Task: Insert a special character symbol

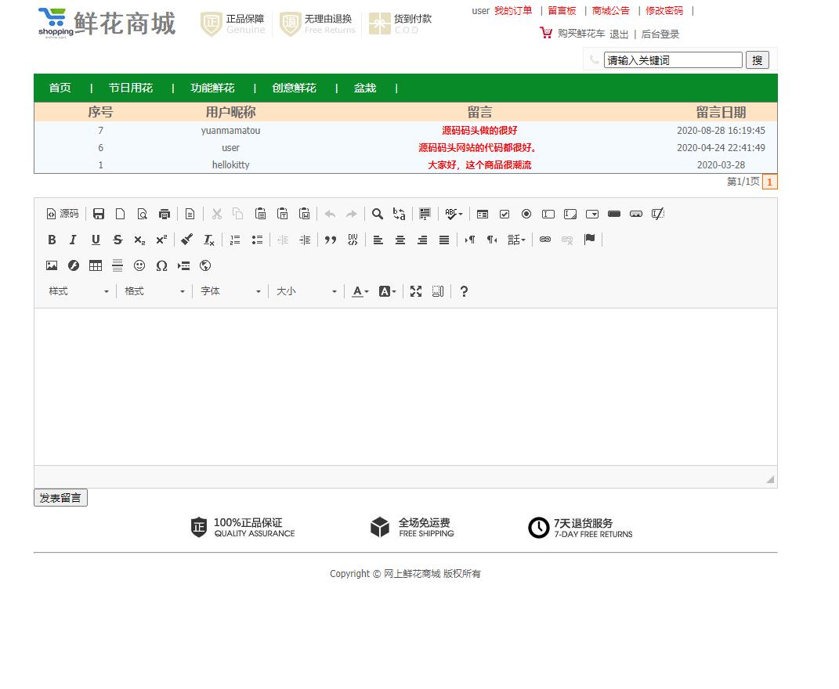Action: [162, 265]
